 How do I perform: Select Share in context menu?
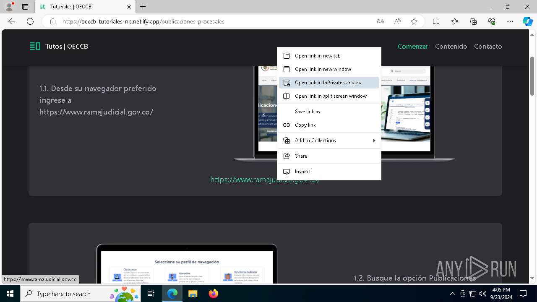tap(329, 156)
